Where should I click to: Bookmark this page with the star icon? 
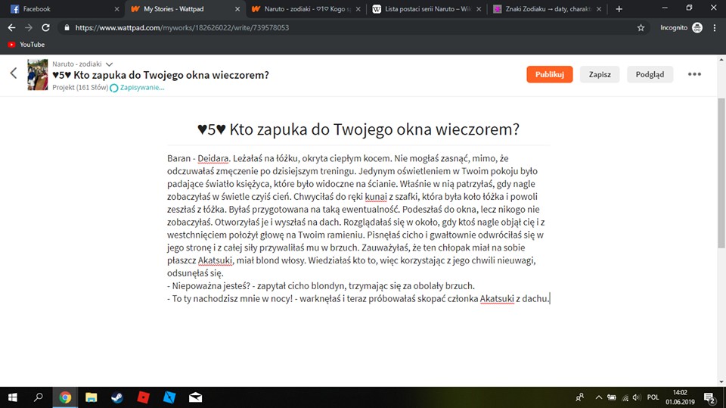point(641,27)
